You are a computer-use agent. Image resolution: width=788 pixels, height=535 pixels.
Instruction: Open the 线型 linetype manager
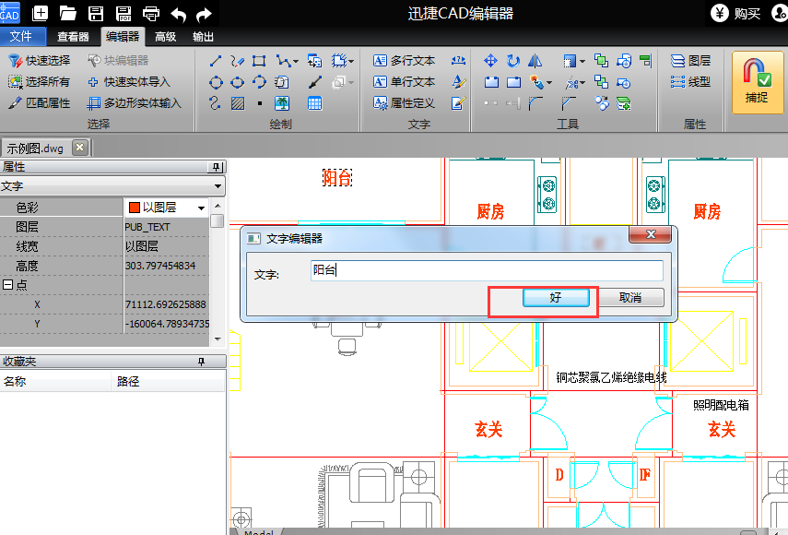tap(690, 81)
